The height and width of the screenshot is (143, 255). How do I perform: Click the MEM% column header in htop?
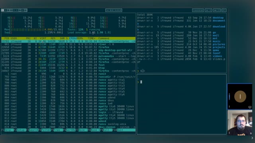tap(80, 39)
